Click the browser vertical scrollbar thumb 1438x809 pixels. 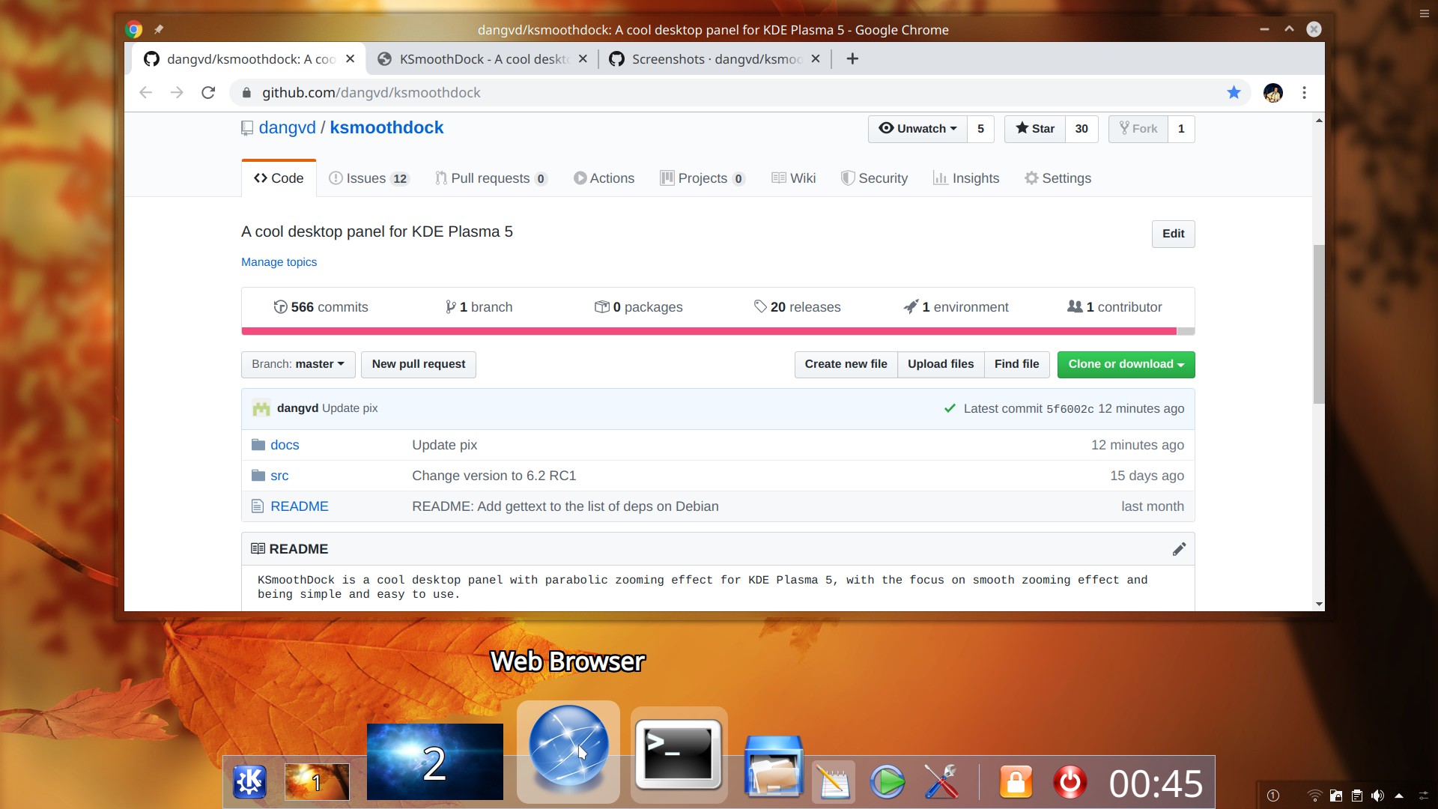1318,324
